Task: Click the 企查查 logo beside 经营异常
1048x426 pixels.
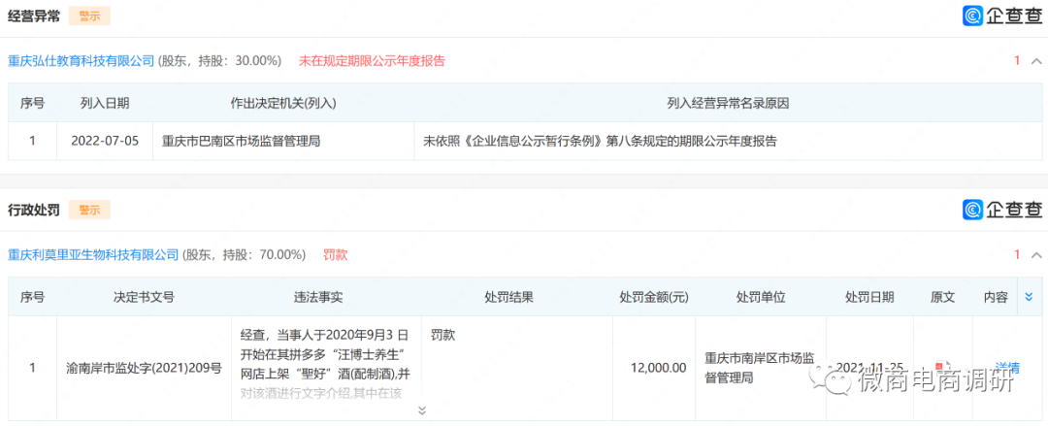Action: [x=1002, y=16]
